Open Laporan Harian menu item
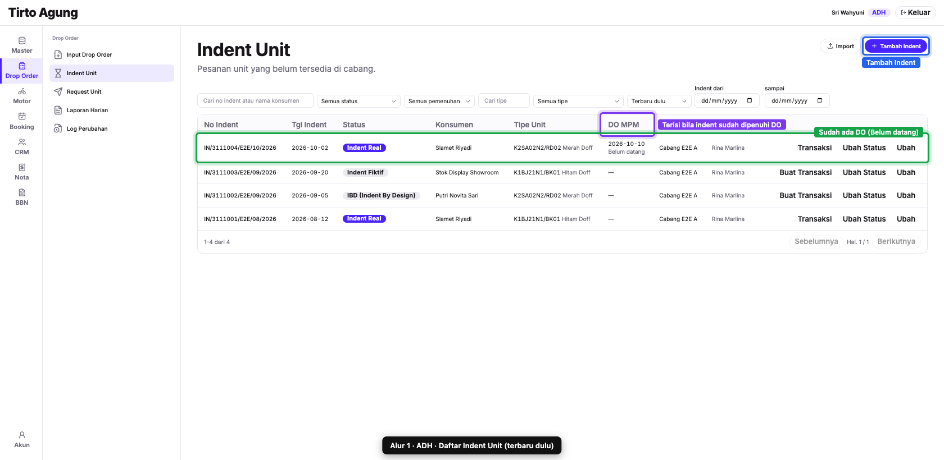Image resolution: width=944 pixels, height=460 pixels. [x=112, y=110]
